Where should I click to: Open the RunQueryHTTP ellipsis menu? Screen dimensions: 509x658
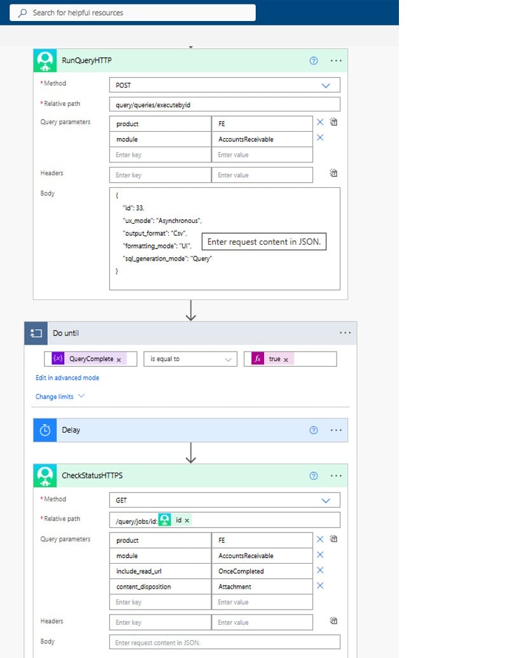coord(336,61)
